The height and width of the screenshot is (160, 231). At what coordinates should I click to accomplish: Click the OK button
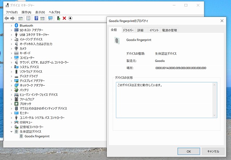pyautogui.click(x=189, y=151)
